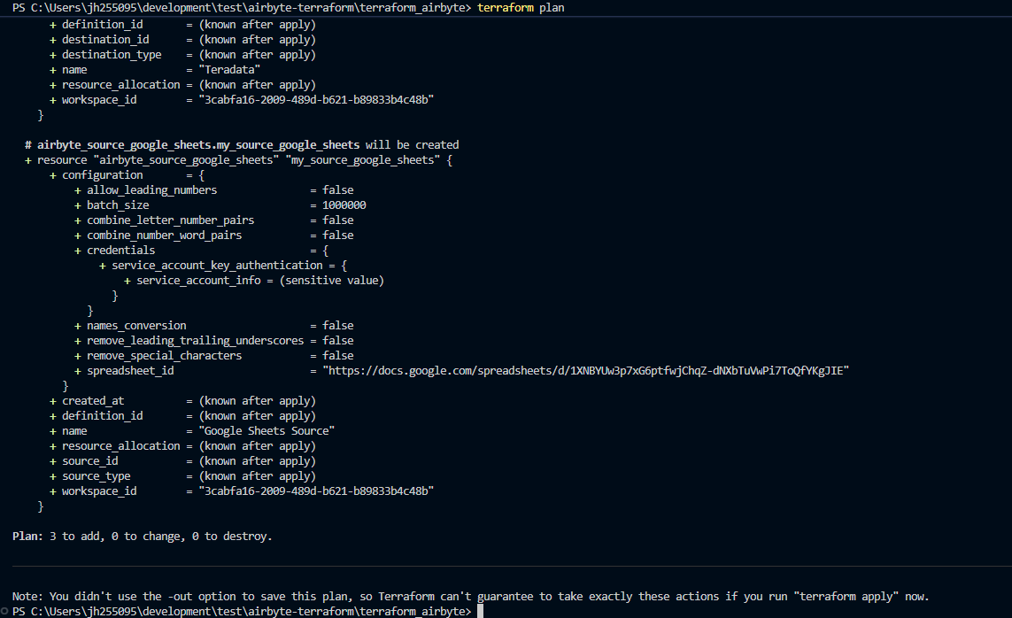Screen dimensions: 1012x618
Task: Click remove_leading_trailing_underscores attribute
Action: click(195, 341)
